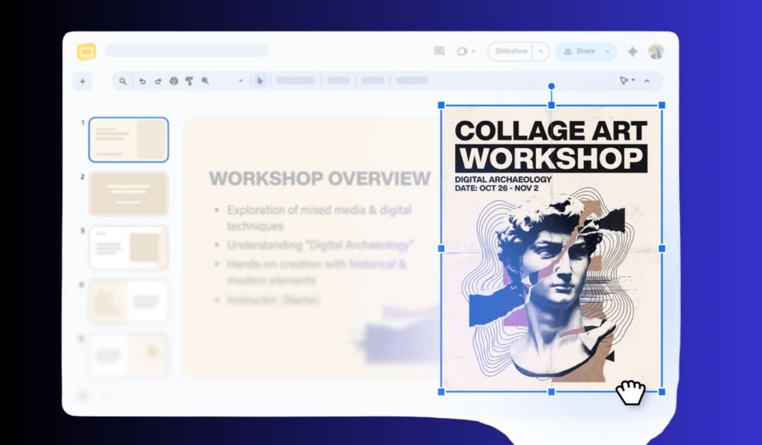
Task: Add a new slide with plus button
Action: [x=82, y=81]
